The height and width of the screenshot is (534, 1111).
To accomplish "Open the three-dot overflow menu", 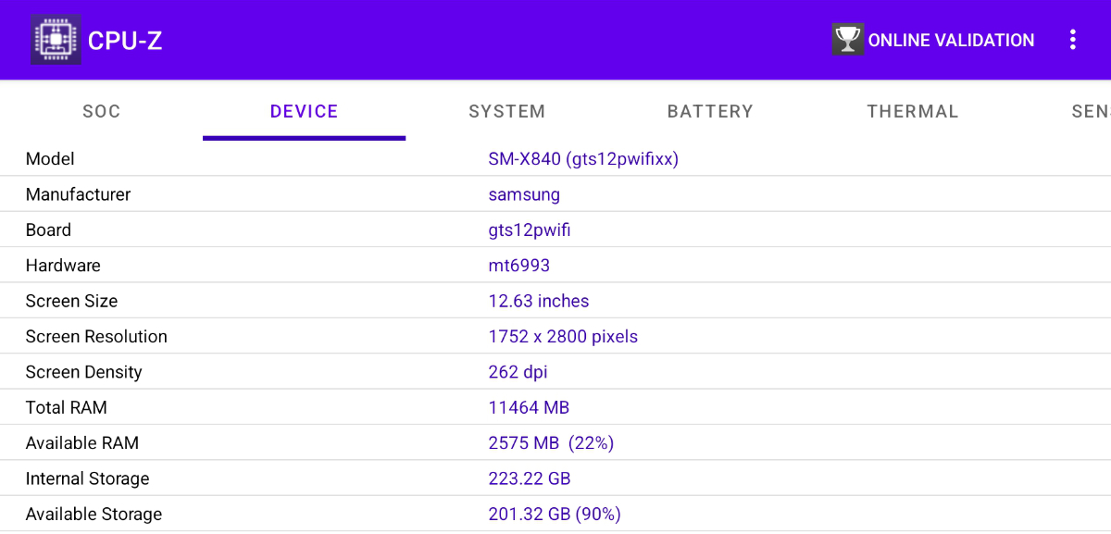I will (x=1072, y=40).
